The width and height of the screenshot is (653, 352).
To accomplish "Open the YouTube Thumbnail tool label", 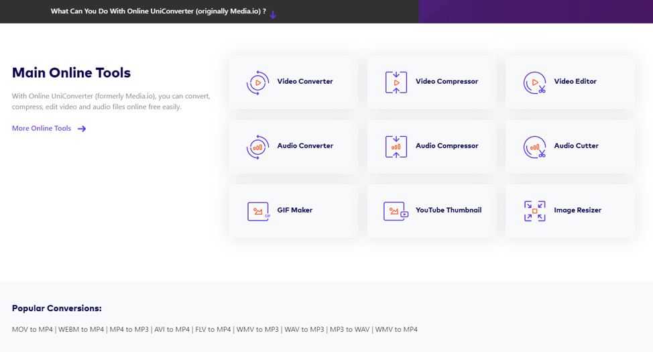I will click(x=449, y=210).
